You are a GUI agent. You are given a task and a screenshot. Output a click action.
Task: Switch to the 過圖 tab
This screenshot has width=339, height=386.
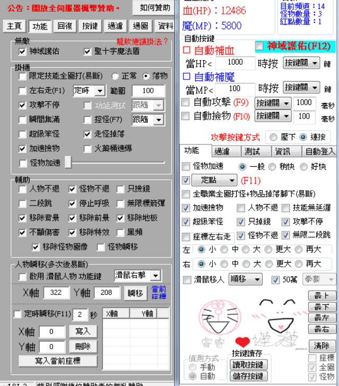(x=140, y=26)
